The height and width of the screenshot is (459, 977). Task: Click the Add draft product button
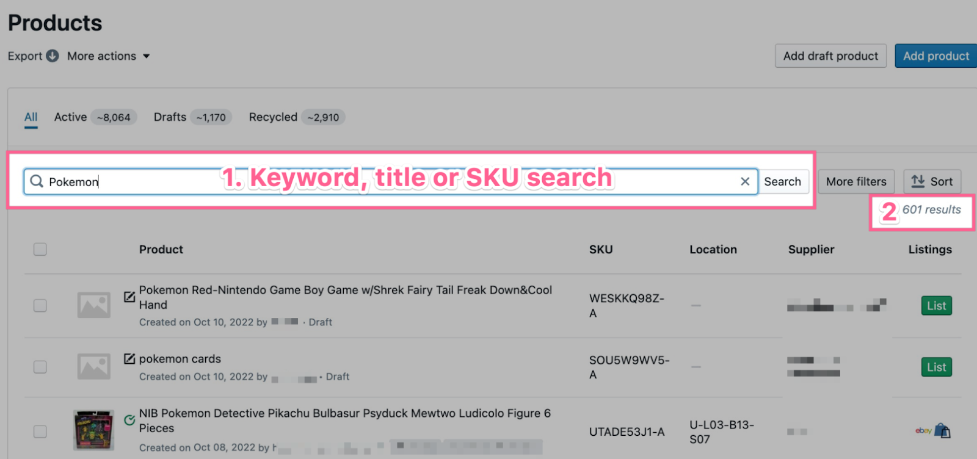pyautogui.click(x=830, y=56)
